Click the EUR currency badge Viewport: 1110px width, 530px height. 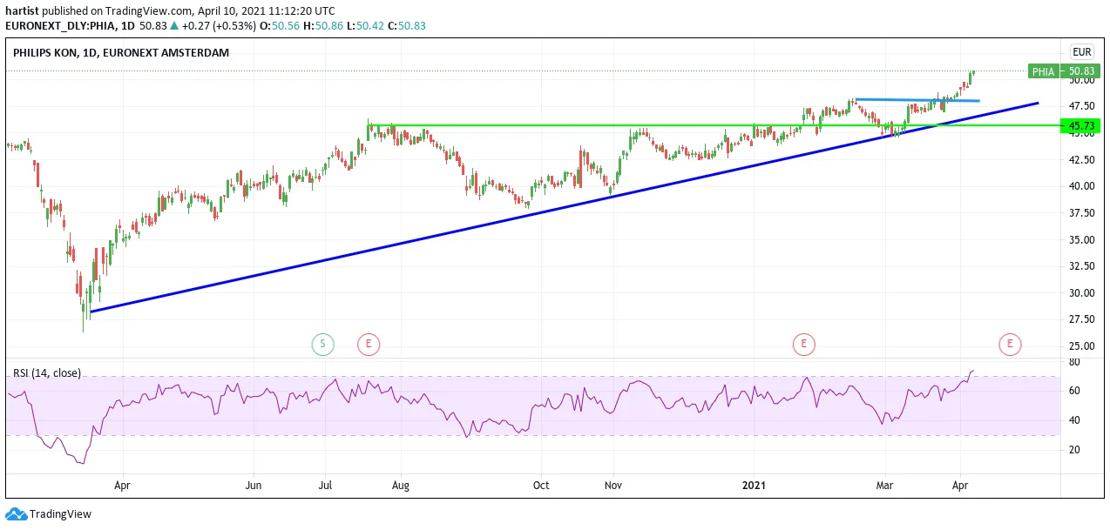coord(1083,52)
